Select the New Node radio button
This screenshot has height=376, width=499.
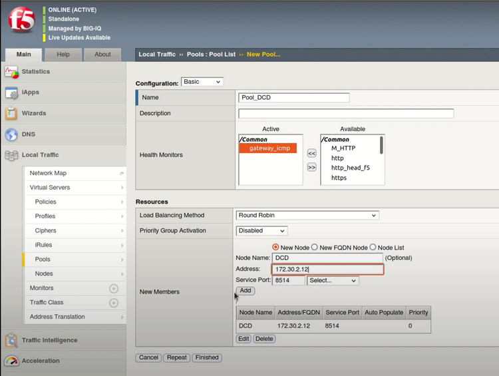click(x=275, y=247)
